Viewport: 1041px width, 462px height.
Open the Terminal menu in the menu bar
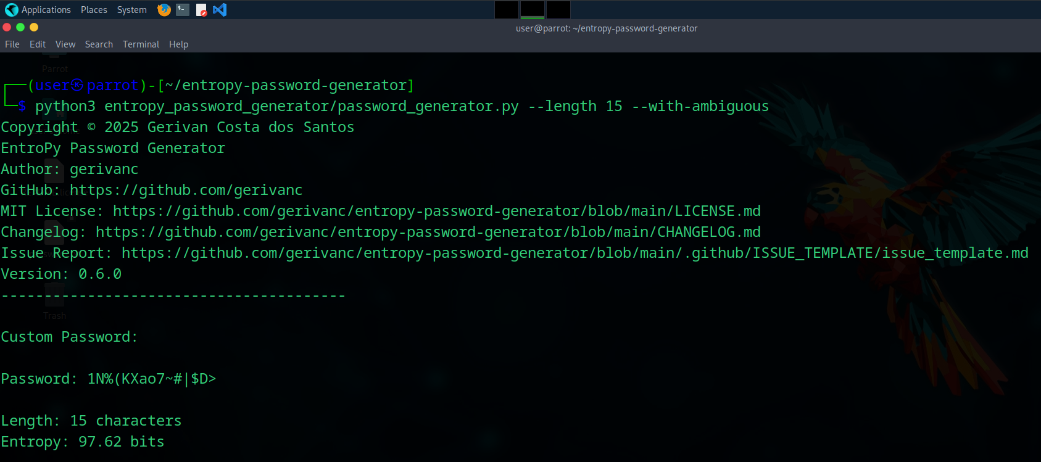[141, 44]
